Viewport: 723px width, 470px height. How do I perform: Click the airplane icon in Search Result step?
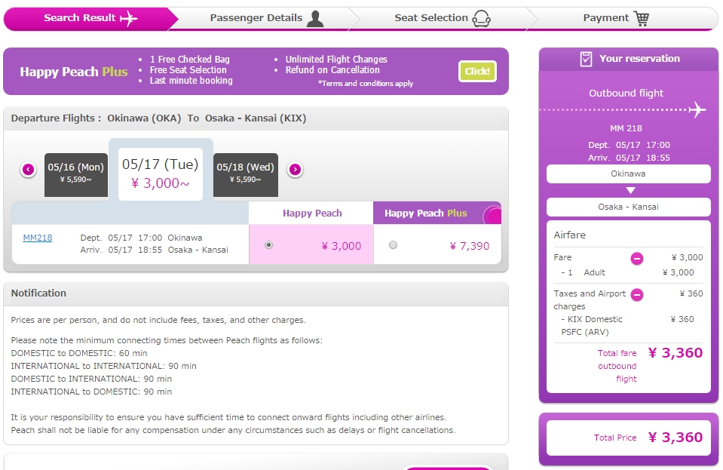pyautogui.click(x=129, y=18)
